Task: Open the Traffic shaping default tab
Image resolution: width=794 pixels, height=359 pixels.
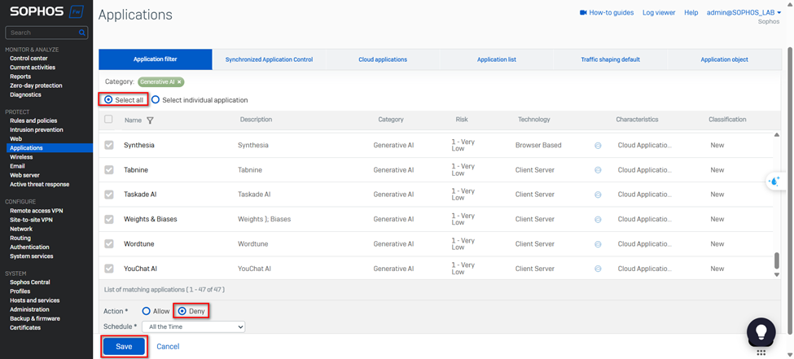Action: [610, 59]
